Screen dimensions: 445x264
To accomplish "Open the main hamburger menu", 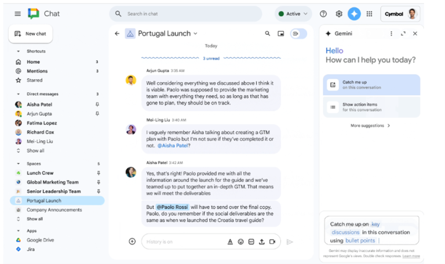I will tap(17, 14).
